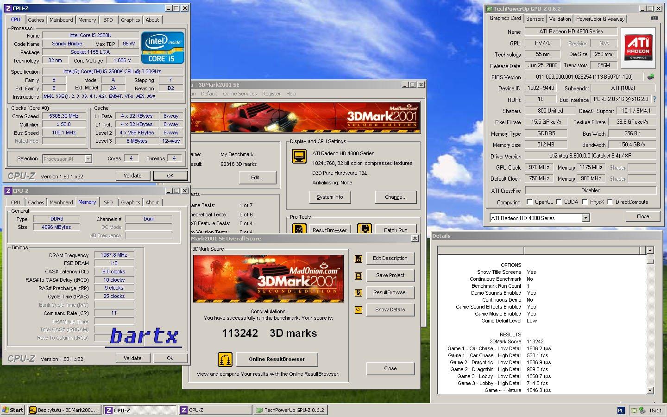This screenshot has height=417, width=667.
Task: Click the magnifier icon beside Show Details
Action: (x=358, y=310)
